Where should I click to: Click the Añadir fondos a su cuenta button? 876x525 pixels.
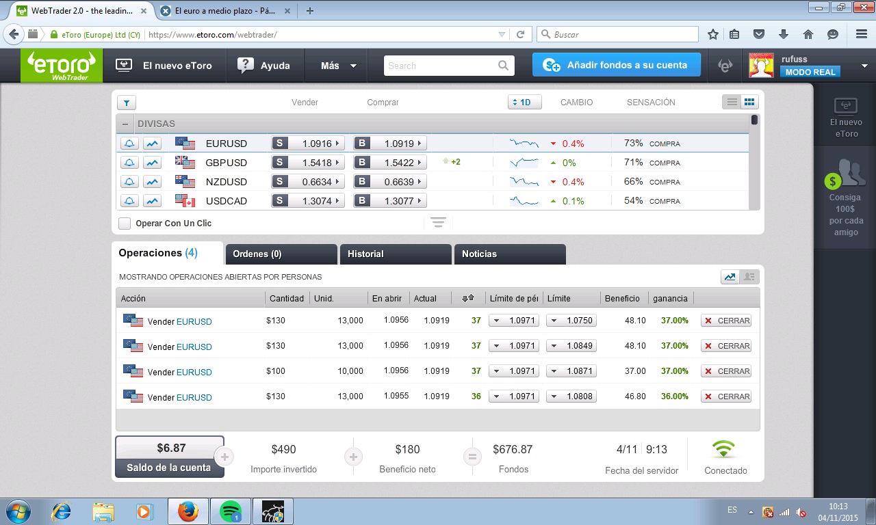[617, 66]
